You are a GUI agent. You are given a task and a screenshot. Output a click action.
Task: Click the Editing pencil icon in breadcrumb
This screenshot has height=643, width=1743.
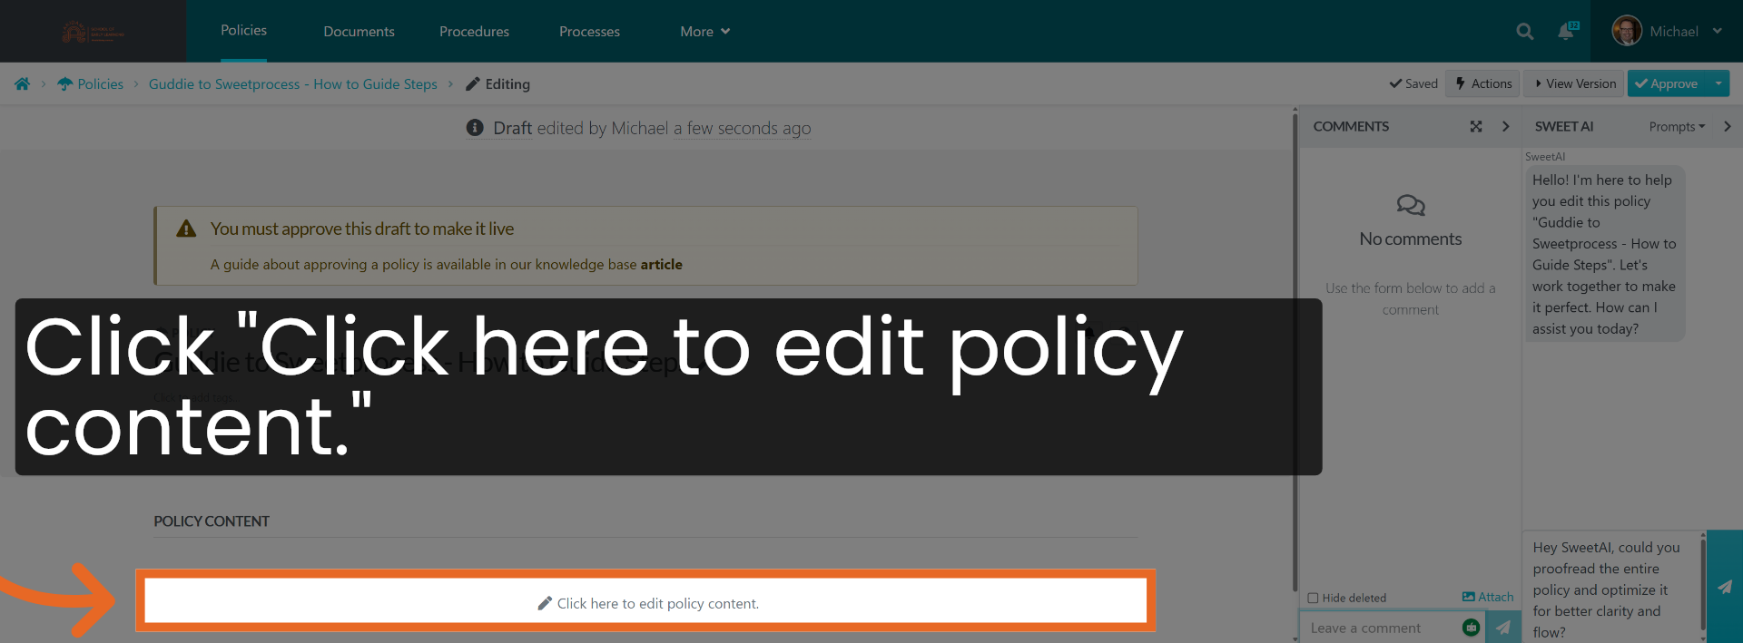(472, 84)
